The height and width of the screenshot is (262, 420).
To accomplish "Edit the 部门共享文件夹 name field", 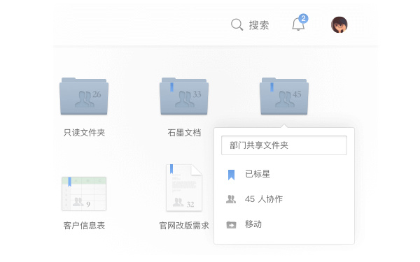I will pyautogui.click(x=284, y=145).
